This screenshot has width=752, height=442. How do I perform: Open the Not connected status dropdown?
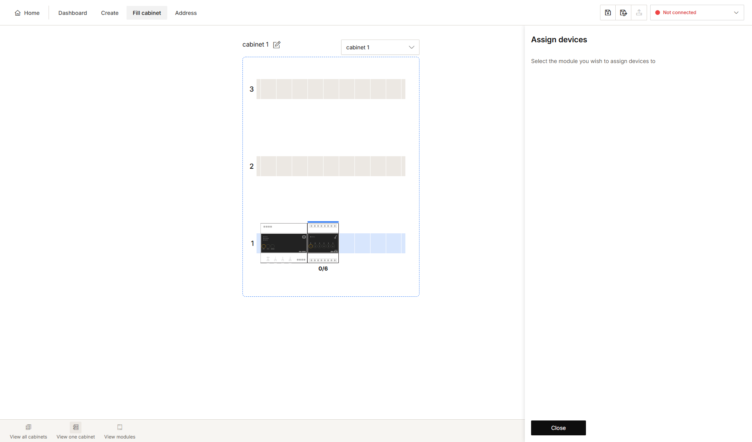tap(697, 13)
